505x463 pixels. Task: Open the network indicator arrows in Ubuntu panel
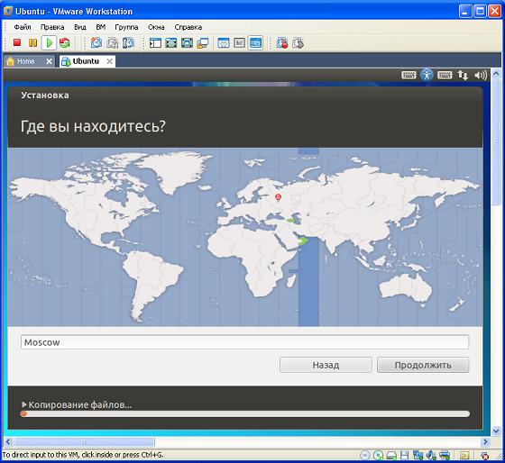pos(463,76)
